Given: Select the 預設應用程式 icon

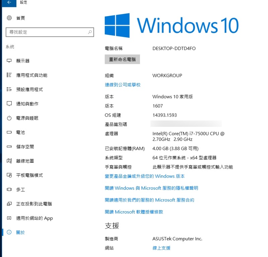Looking at the screenshot, I should pyautogui.click(x=9, y=89).
